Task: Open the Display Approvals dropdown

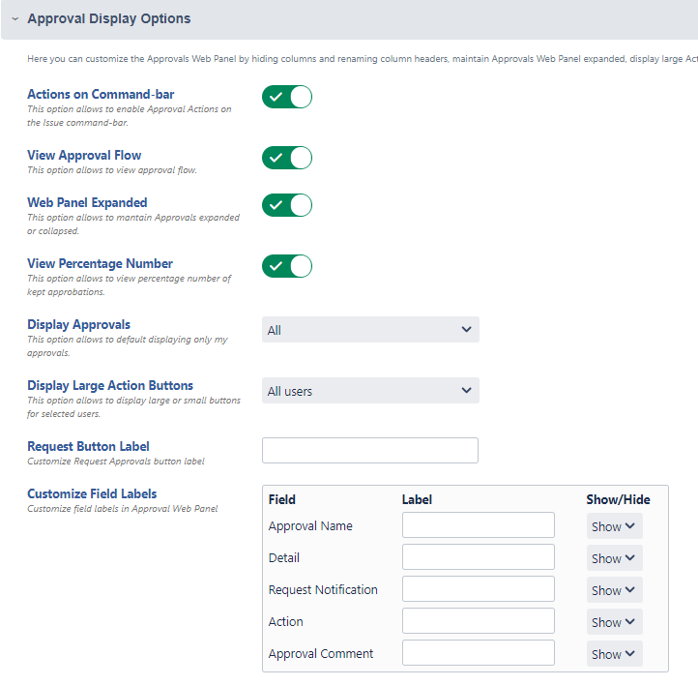Action: click(370, 330)
